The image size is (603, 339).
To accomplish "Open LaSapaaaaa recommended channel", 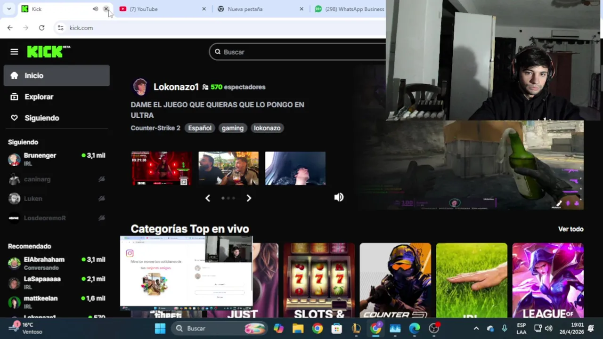I will 57,282.
